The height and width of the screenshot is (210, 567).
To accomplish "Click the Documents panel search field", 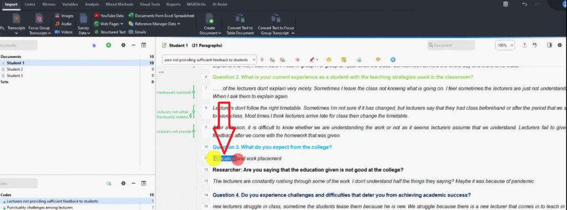I will click(x=18, y=45).
